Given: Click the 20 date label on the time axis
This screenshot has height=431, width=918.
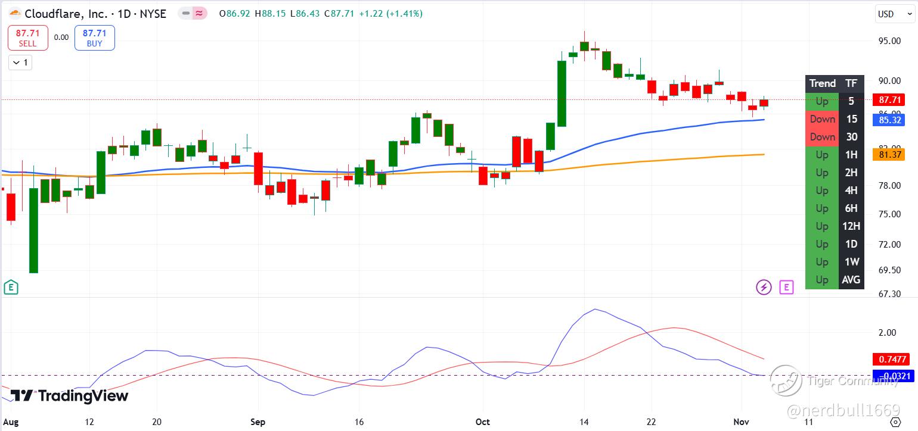Looking at the screenshot, I should pyautogui.click(x=156, y=422).
